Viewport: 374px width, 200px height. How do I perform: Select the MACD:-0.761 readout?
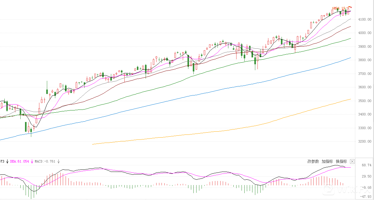45,161
